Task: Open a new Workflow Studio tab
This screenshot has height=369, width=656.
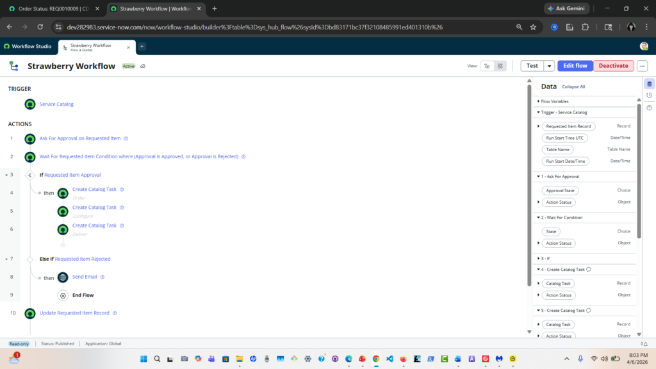Action: pos(142,46)
